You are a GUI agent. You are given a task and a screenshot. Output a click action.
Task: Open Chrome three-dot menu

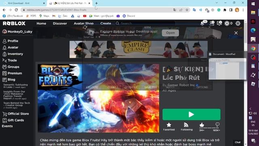(x=243, y=10)
